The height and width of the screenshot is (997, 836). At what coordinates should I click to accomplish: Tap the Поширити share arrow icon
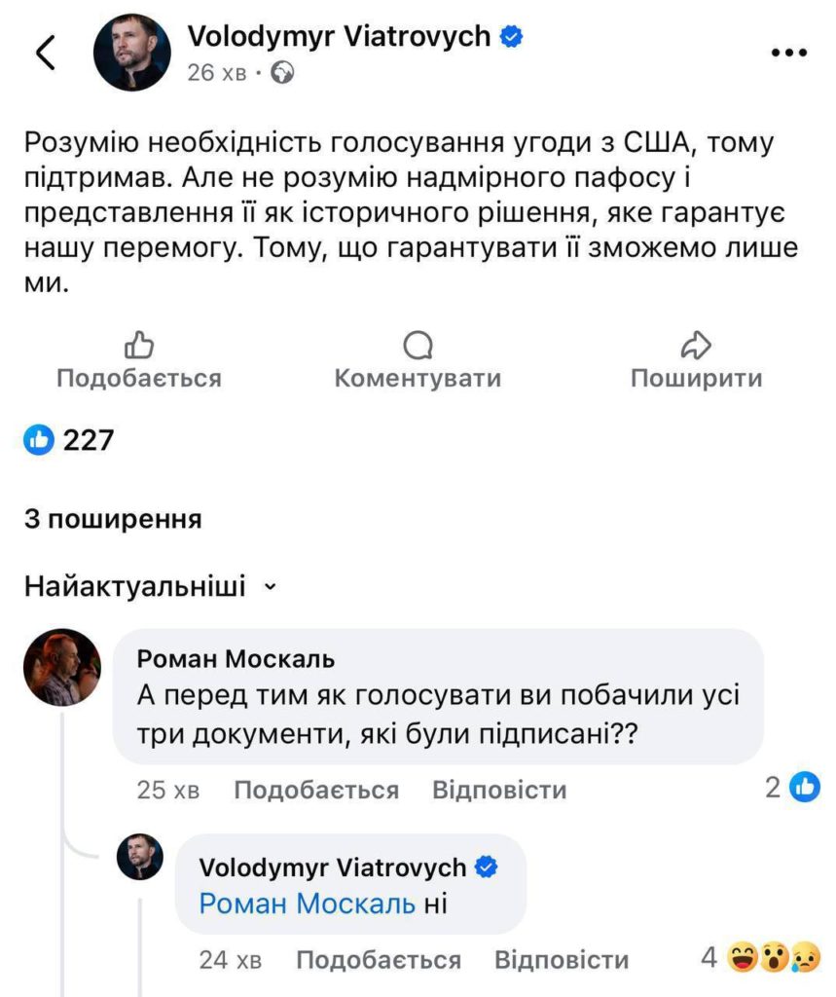click(x=696, y=345)
